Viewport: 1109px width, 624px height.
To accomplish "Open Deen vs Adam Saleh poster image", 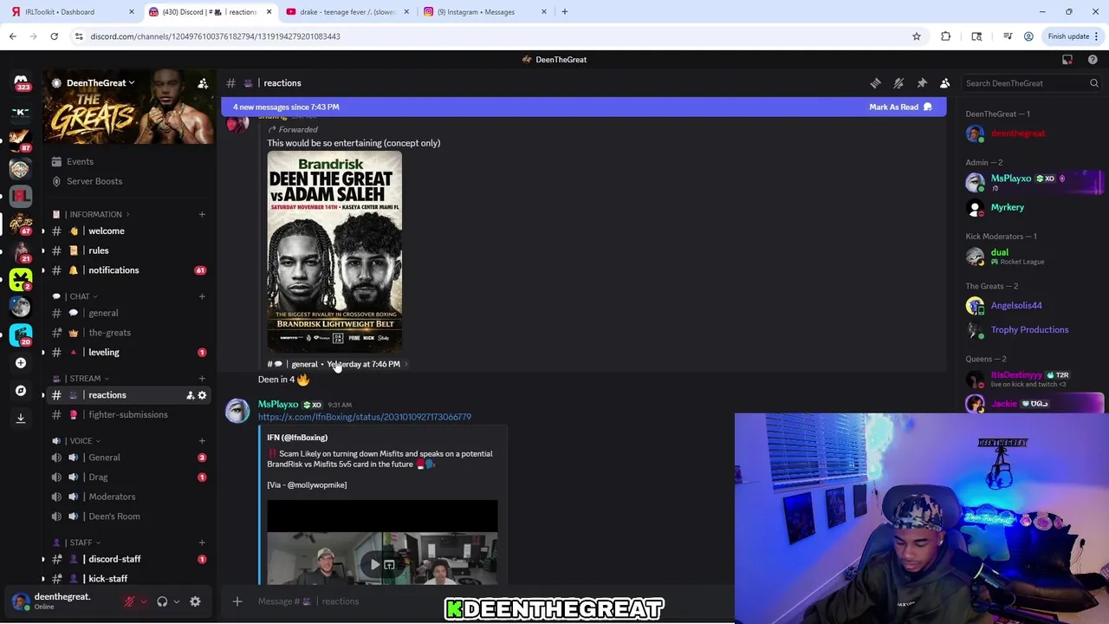I will 334,252.
